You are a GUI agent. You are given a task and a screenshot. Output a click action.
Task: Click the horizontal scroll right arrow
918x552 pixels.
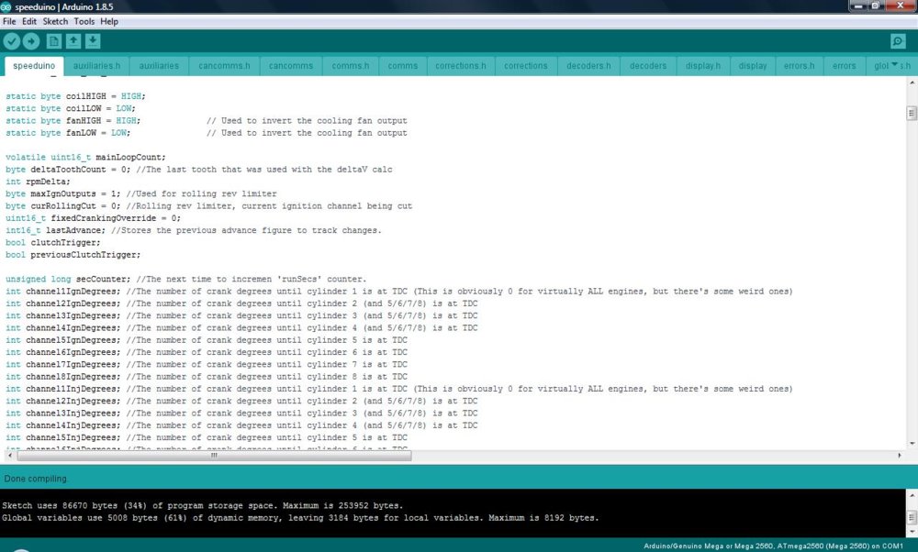tap(900, 455)
